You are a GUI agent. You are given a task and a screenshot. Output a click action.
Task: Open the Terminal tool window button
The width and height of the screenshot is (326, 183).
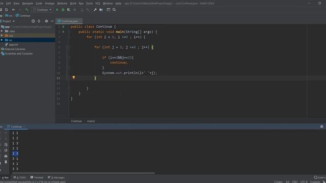click(x=37, y=177)
